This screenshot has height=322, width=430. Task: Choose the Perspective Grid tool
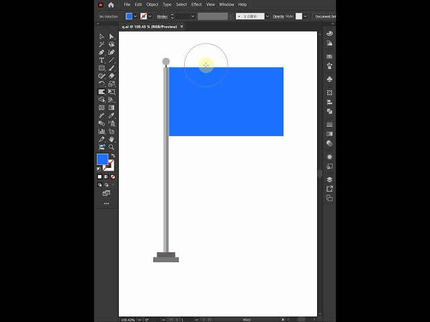(x=112, y=100)
